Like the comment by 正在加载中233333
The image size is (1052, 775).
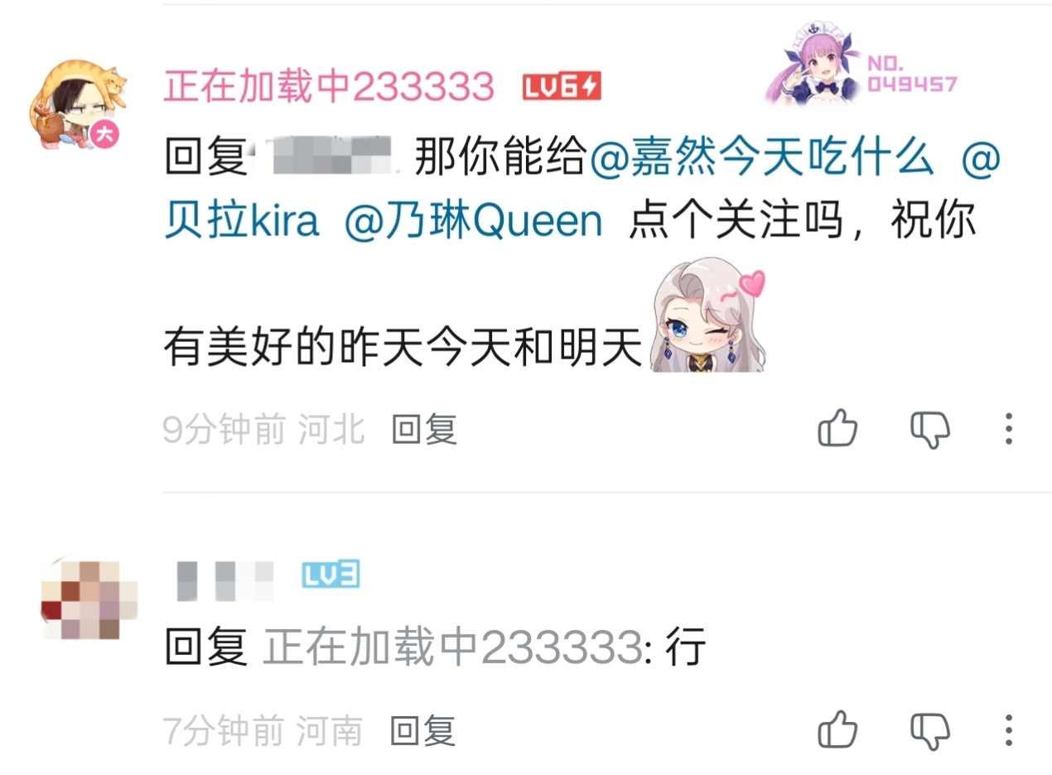coord(837,429)
